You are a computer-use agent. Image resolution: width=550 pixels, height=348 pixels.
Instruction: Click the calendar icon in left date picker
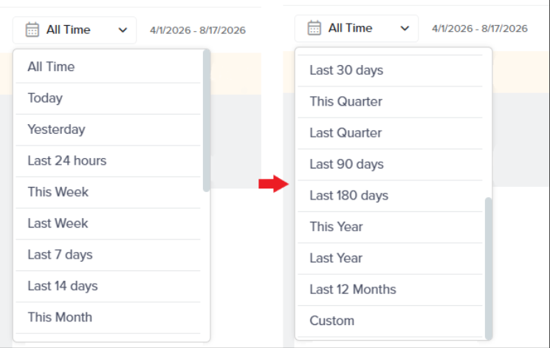coord(32,30)
